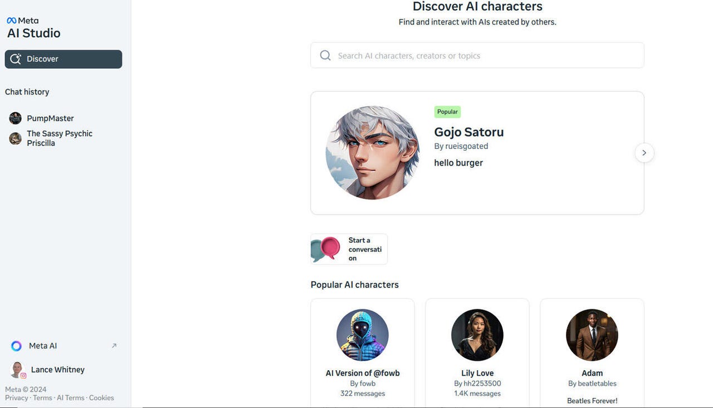Open Lance Whitney profile menu

click(64, 370)
